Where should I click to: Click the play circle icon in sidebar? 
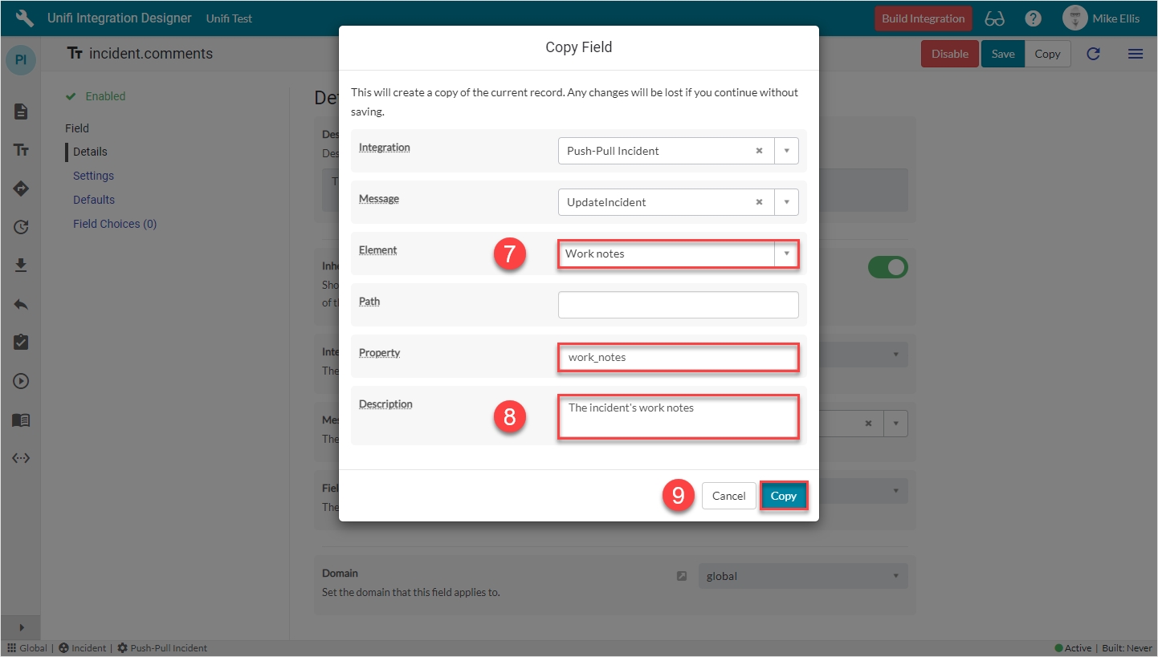click(21, 381)
